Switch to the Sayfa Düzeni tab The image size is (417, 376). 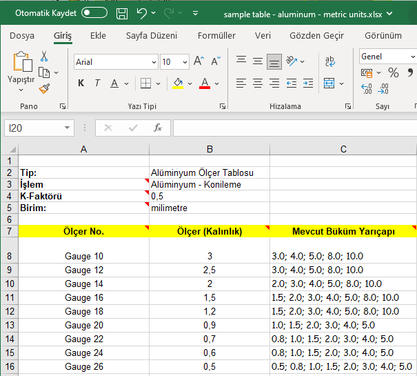(152, 36)
